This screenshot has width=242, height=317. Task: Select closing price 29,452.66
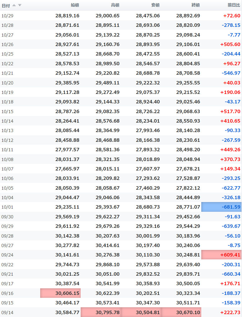pyautogui.click(x=188, y=217)
